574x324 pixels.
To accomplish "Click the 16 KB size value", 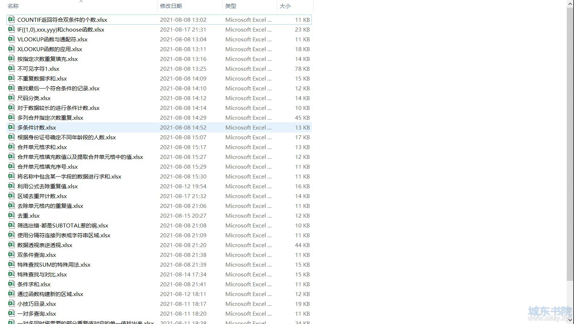I will 302,186.
